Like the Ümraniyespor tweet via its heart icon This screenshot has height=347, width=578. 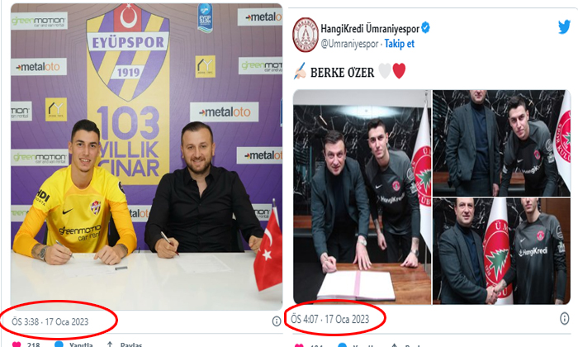pyautogui.click(x=299, y=345)
